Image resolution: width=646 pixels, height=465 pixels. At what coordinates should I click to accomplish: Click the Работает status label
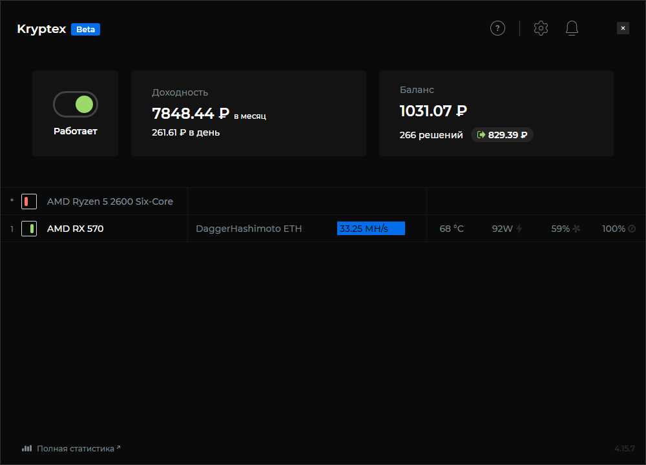pyautogui.click(x=76, y=131)
